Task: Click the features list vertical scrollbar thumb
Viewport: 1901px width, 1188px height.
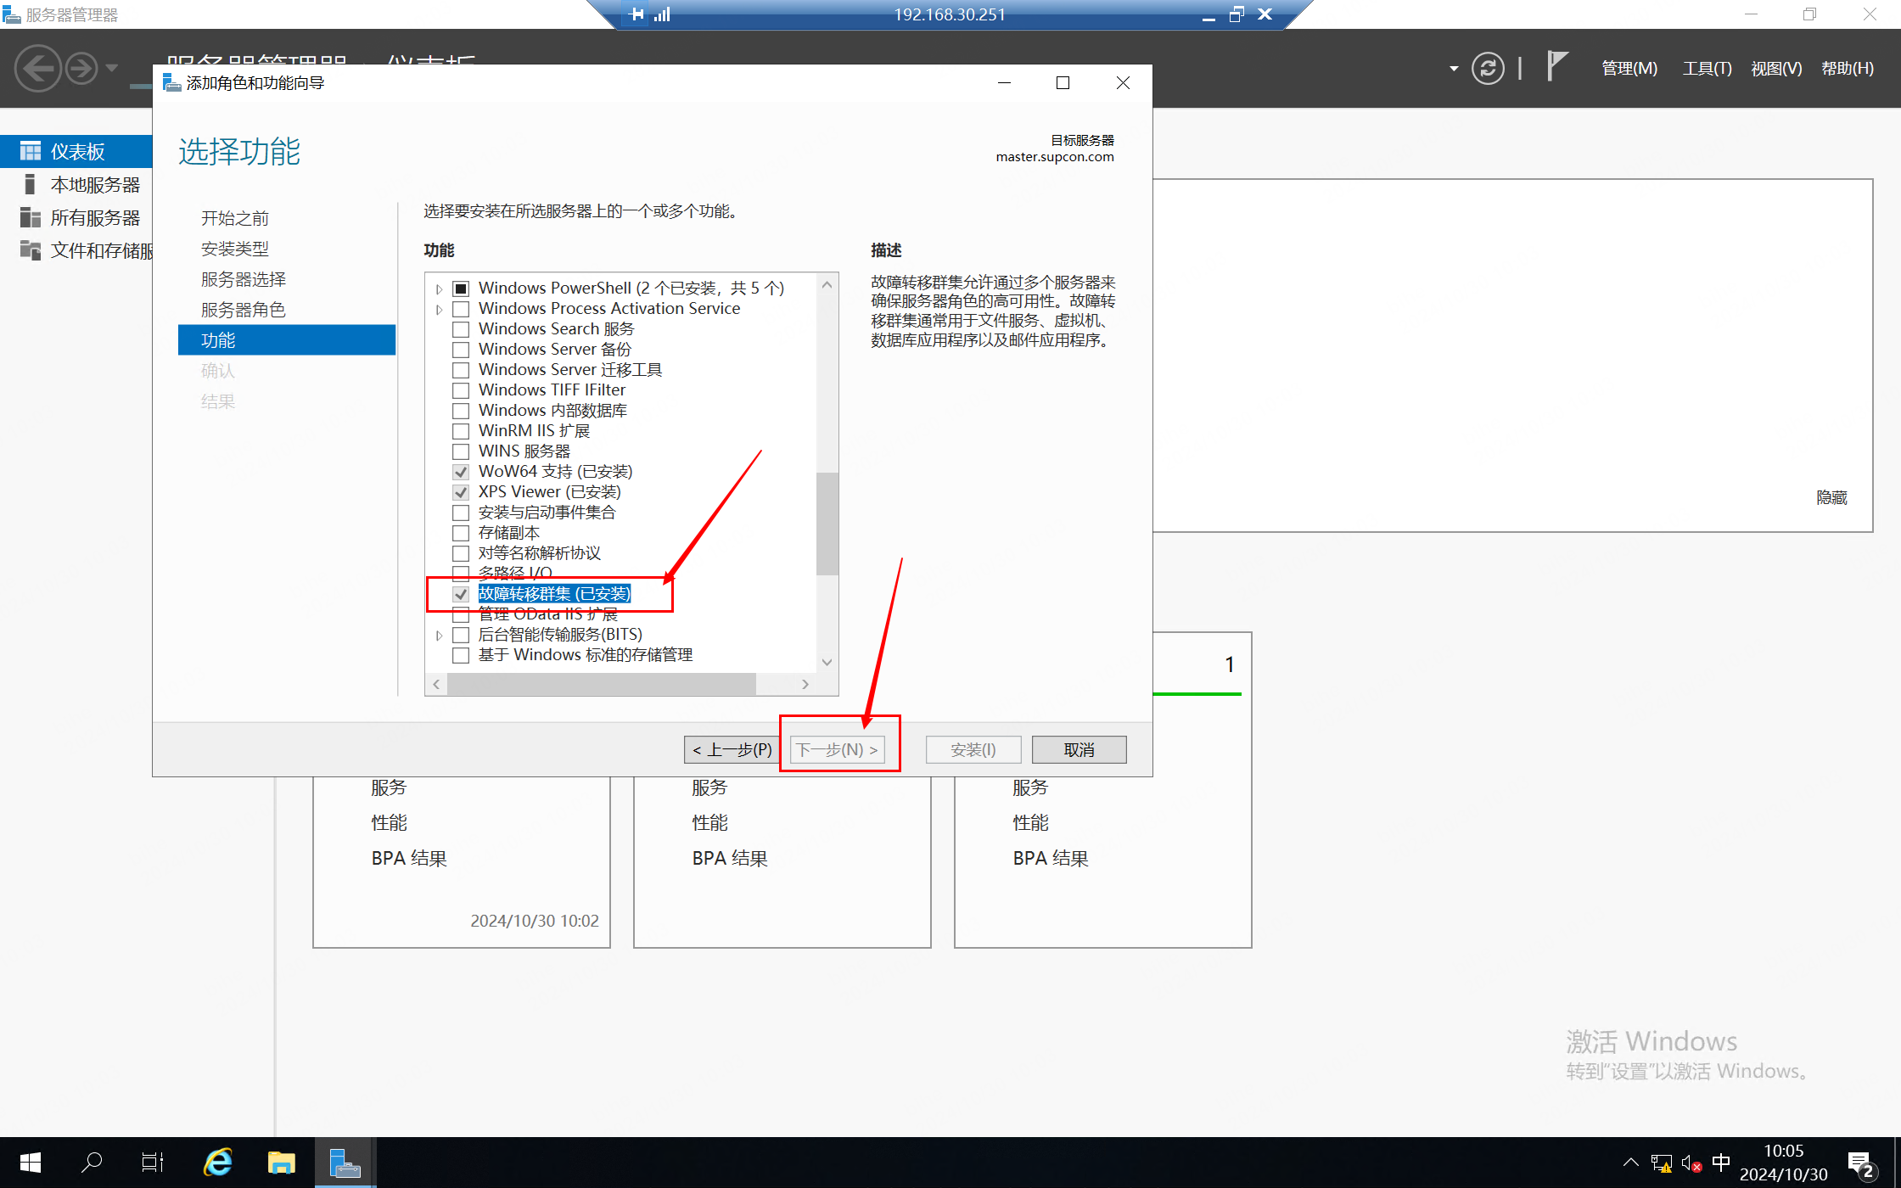Action: pyautogui.click(x=827, y=523)
